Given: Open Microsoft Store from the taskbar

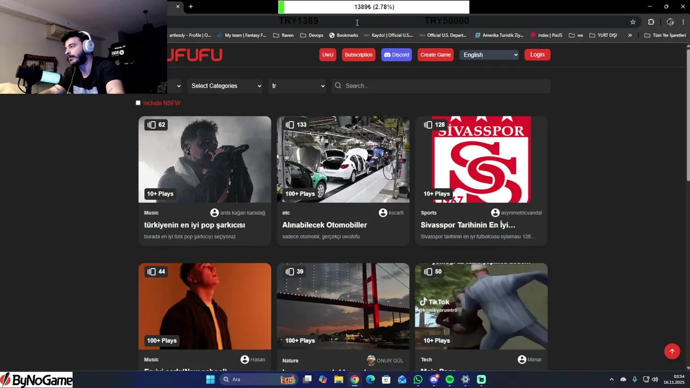Looking at the screenshot, I should click(386, 379).
